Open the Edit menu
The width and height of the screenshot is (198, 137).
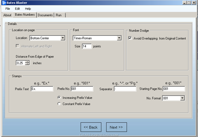[17, 9]
